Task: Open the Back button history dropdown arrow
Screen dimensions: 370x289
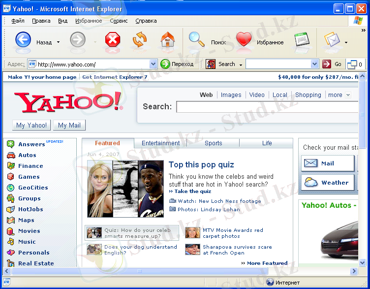Action: pos(58,42)
